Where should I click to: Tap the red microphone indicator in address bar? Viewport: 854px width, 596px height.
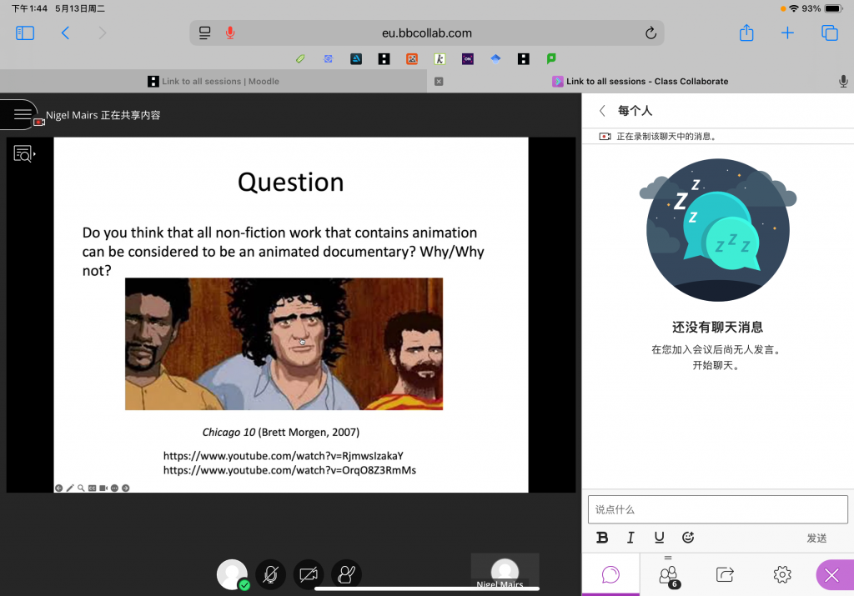(230, 33)
